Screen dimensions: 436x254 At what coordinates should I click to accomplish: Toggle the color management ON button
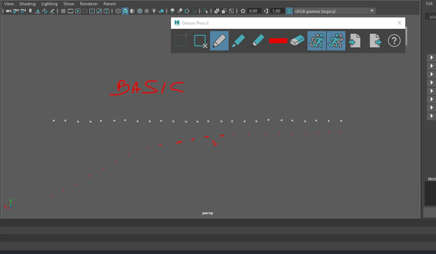tap(289, 11)
